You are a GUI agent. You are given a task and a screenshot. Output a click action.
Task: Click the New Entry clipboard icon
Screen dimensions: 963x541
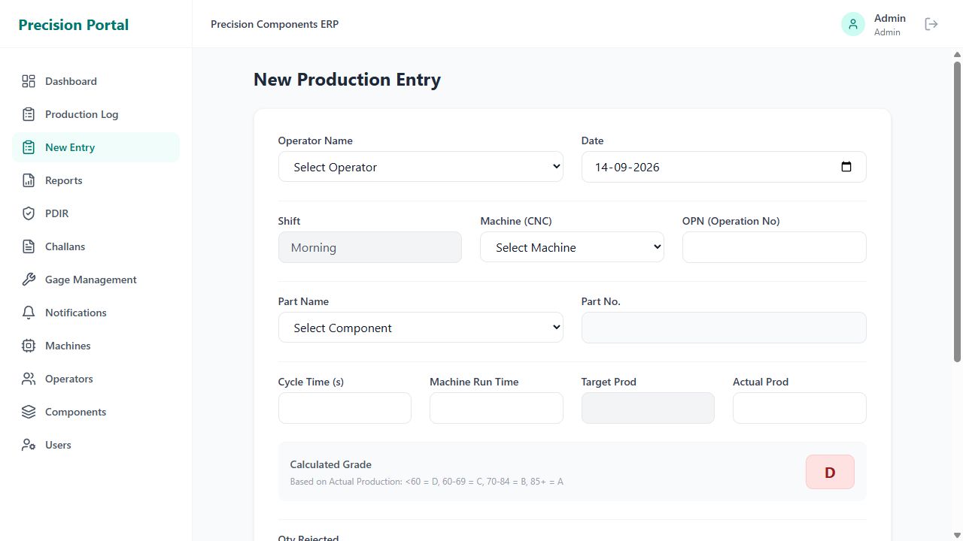[x=29, y=147]
